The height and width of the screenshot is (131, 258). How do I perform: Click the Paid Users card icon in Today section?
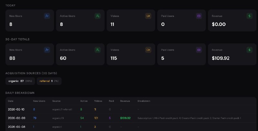pyautogui.click(x=199, y=16)
